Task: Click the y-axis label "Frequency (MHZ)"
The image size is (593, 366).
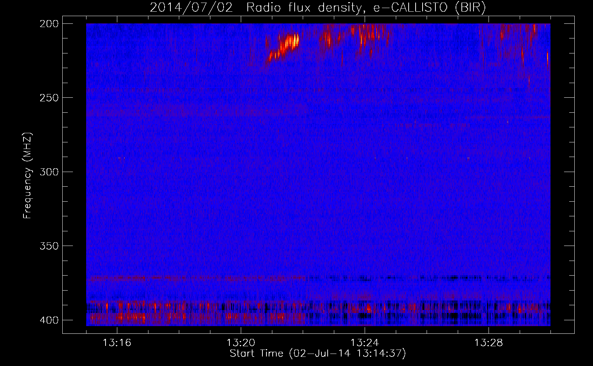Action: pos(27,175)
